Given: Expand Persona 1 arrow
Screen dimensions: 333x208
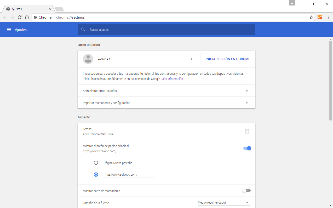Looking at the screenshot, I should click(x=192, y=59).
